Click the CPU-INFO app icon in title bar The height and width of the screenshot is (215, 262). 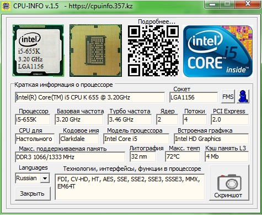pos(6,6)
